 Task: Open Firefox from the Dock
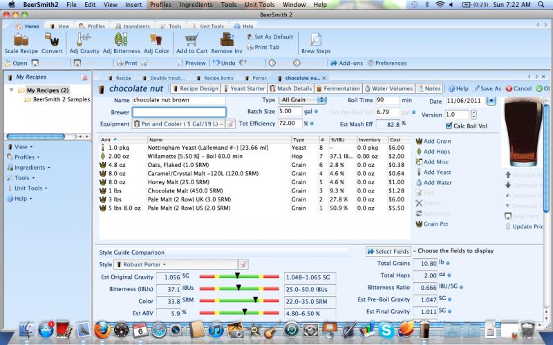click(102, 331)
